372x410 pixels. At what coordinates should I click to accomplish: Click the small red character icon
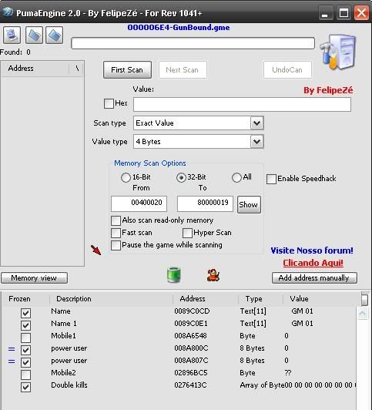tap(213, 275)
